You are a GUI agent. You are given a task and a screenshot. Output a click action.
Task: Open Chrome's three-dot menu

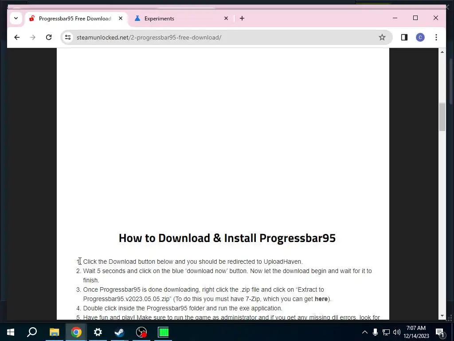click(436, 37)
